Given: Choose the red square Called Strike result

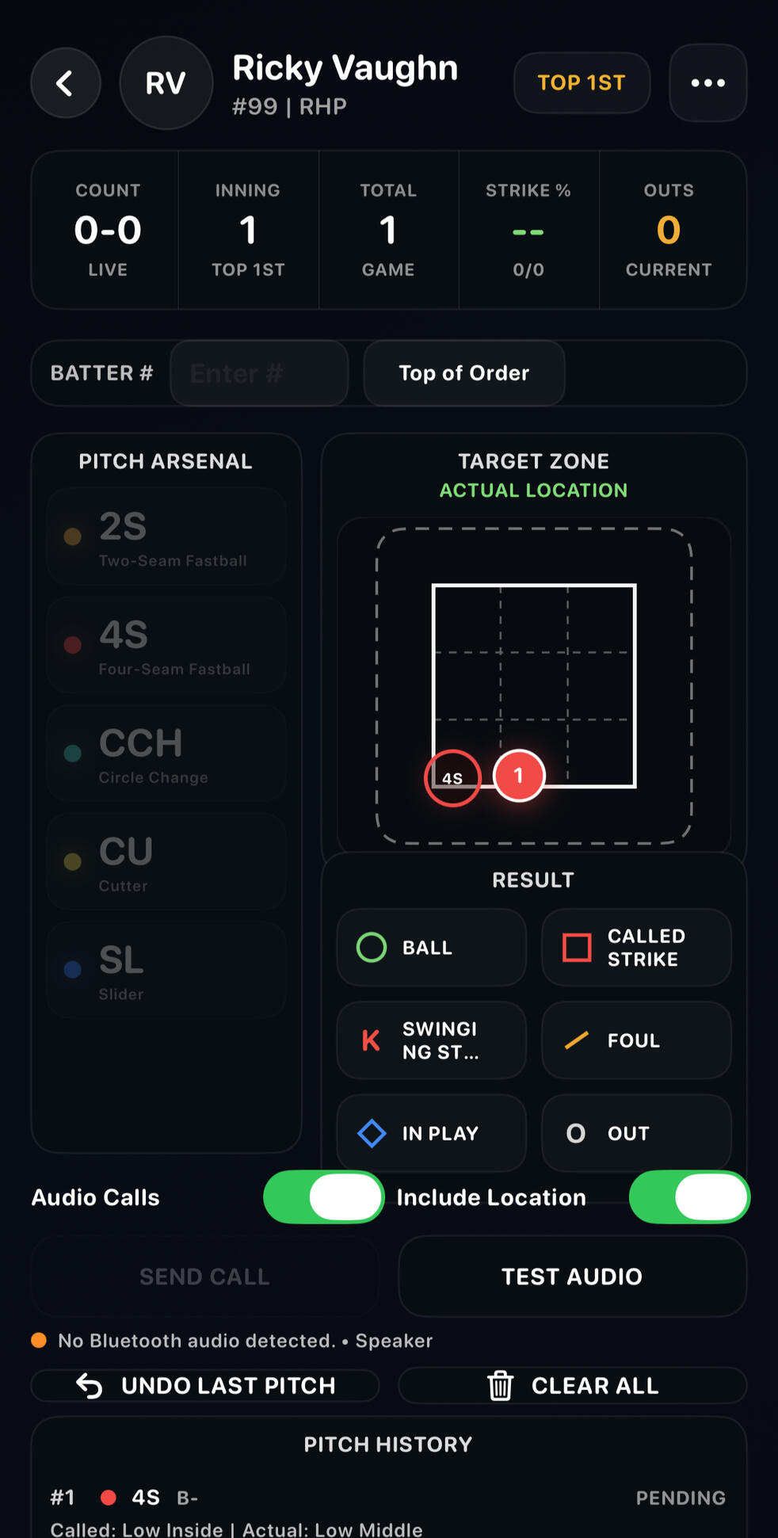Looking at the screenshot, I should click(636, 948).
